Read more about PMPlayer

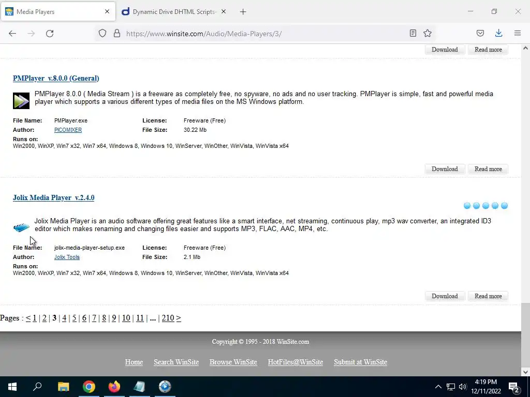coord(488,169)
